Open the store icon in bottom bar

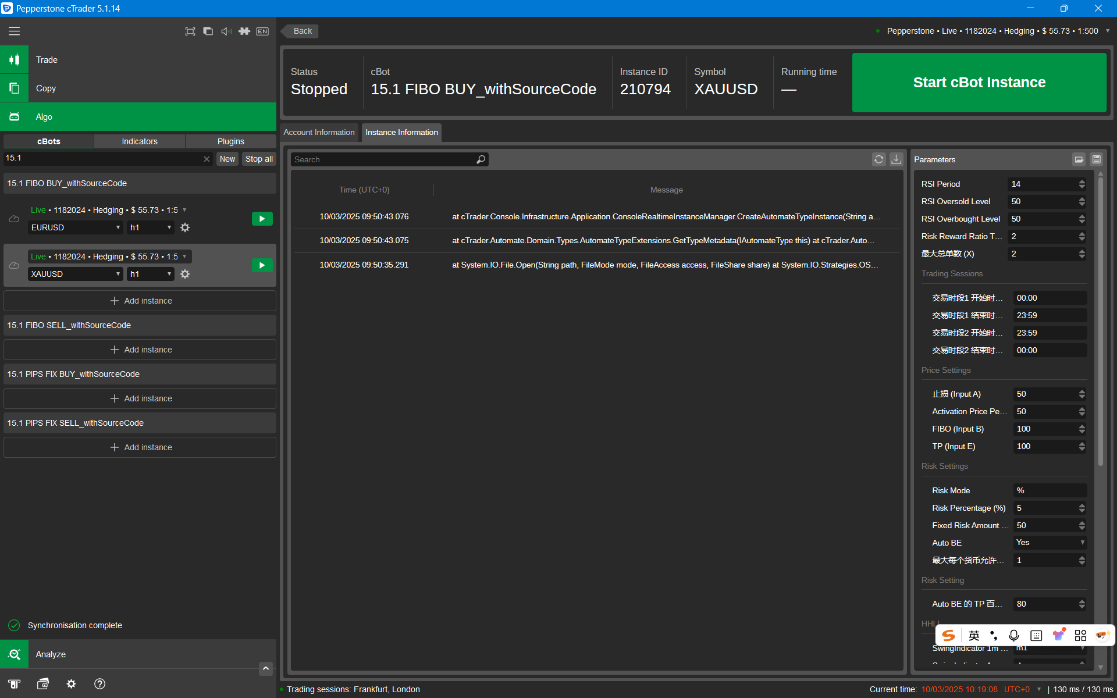14,684
